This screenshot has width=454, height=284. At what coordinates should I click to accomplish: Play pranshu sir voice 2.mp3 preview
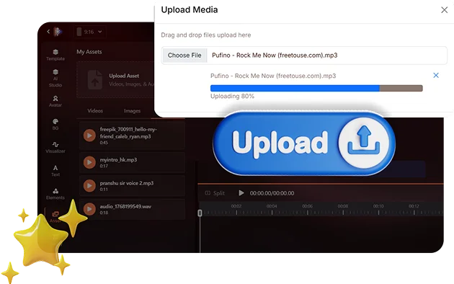[89, 186]
